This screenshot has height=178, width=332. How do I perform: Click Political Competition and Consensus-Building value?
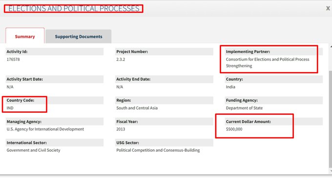[158, 150]
